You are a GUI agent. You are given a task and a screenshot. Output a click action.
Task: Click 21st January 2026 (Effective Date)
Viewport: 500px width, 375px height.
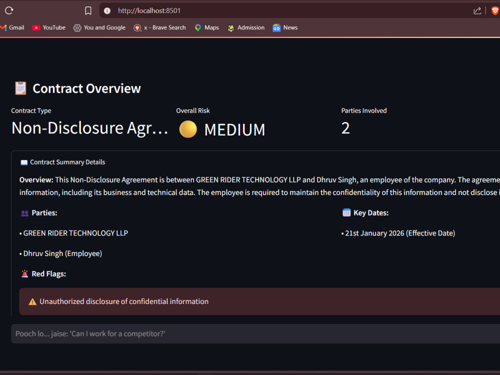point(400,233)
